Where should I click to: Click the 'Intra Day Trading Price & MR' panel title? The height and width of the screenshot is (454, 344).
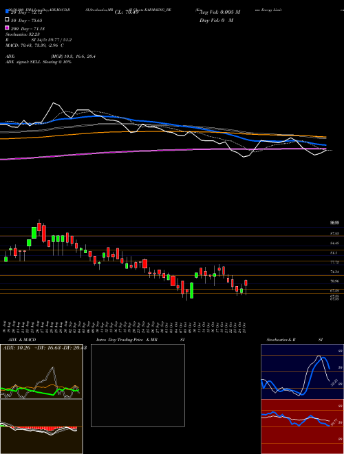point(127,340)
